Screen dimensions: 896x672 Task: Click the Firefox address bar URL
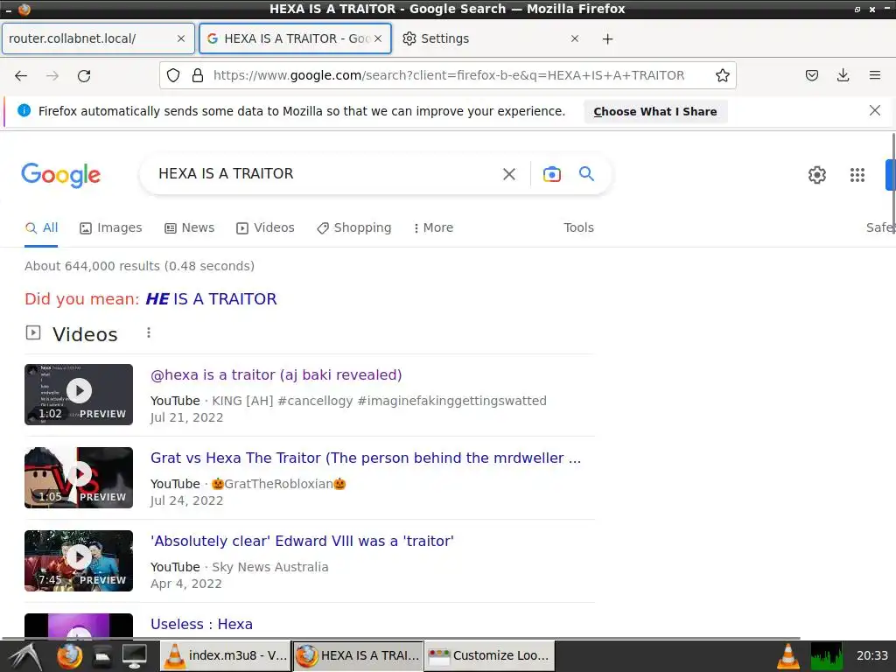(x=449, y=75)
